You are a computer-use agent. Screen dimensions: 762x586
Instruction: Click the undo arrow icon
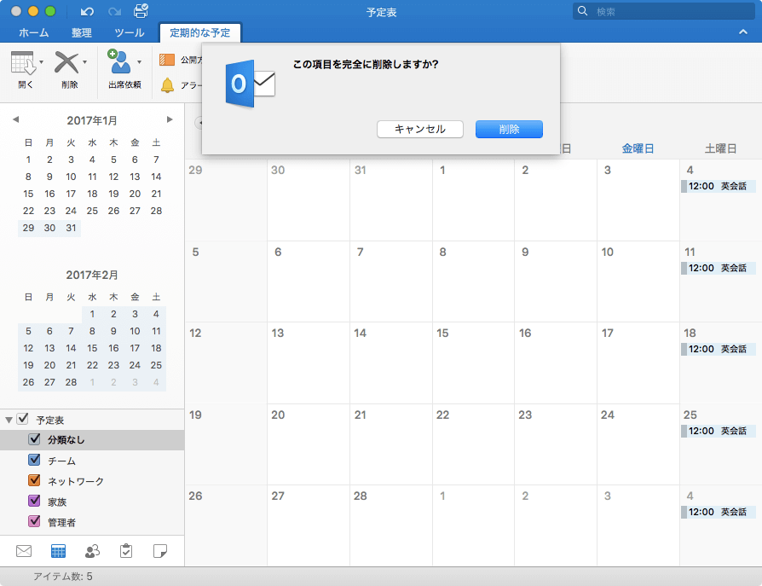pos(87,12)
